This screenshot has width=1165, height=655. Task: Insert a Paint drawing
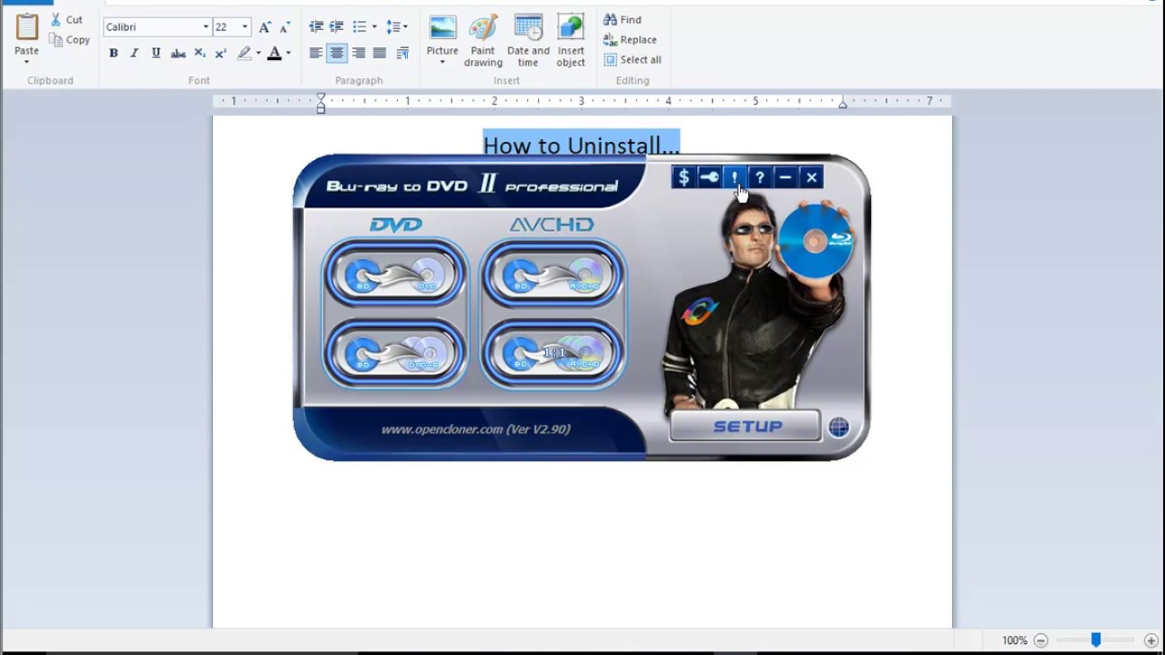tap(483, 41)
